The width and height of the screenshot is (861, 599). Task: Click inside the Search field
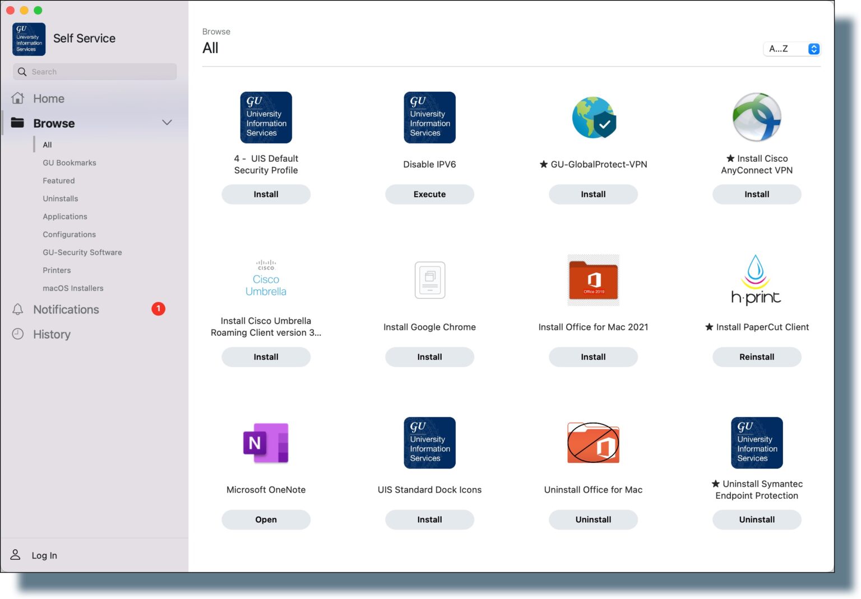[x=94, y=72]
